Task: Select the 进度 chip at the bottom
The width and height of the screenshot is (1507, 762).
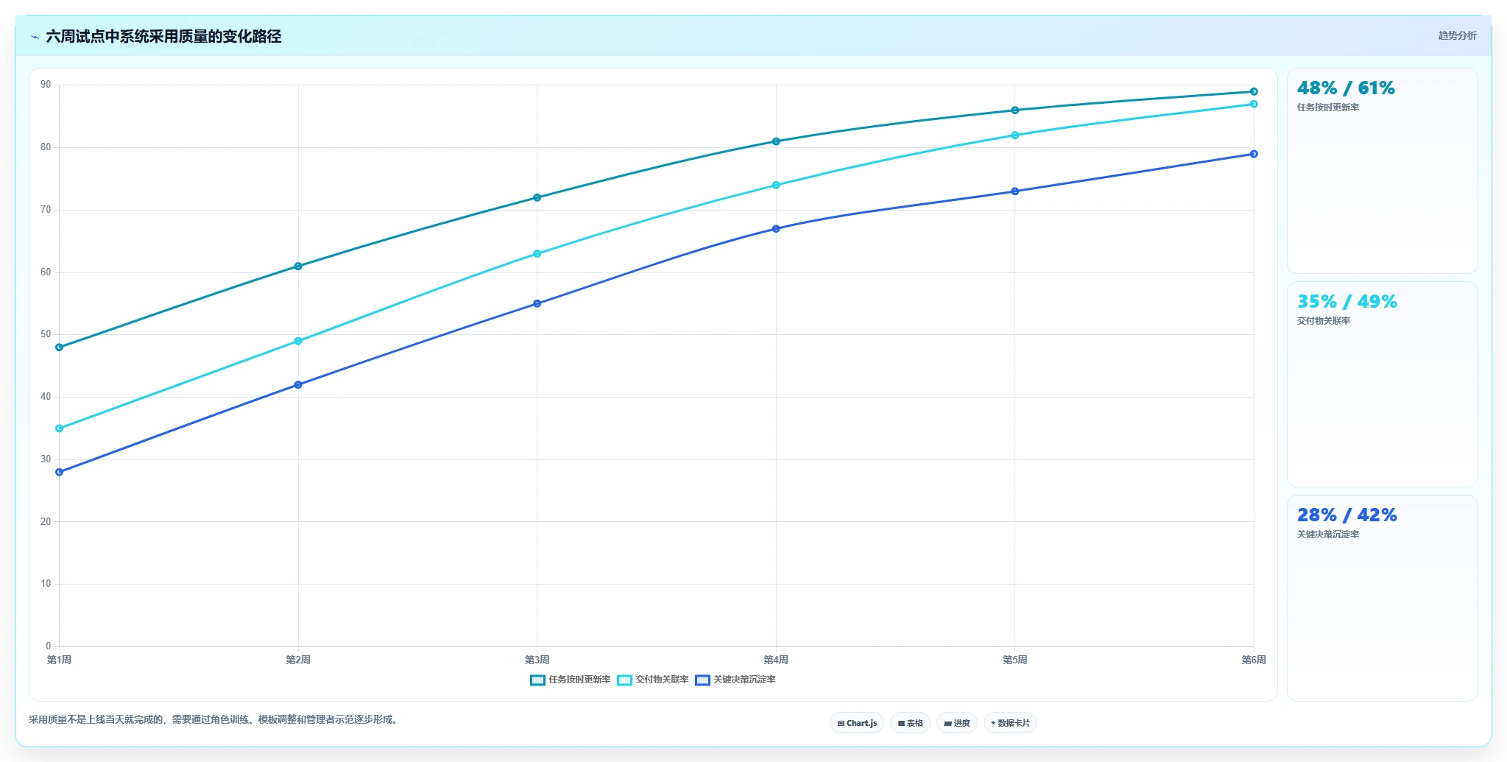Action: (x=957, y=723)
